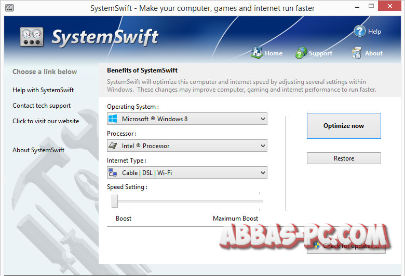
Task: Open Contact tech support link
Action: (x=42, y=106)
